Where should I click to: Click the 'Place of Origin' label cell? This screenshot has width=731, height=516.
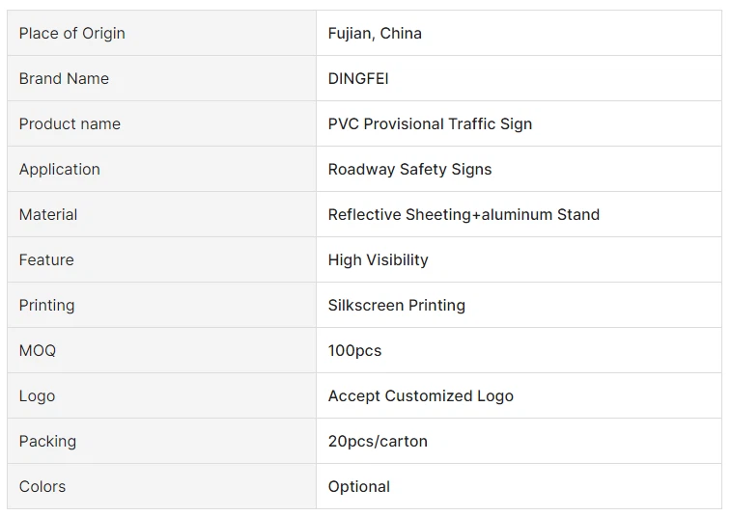pos(72,34)
